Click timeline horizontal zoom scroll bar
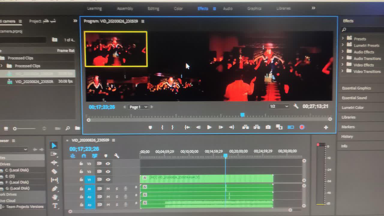384x216 pixels. pyautogui.click(x=180, y=211)
